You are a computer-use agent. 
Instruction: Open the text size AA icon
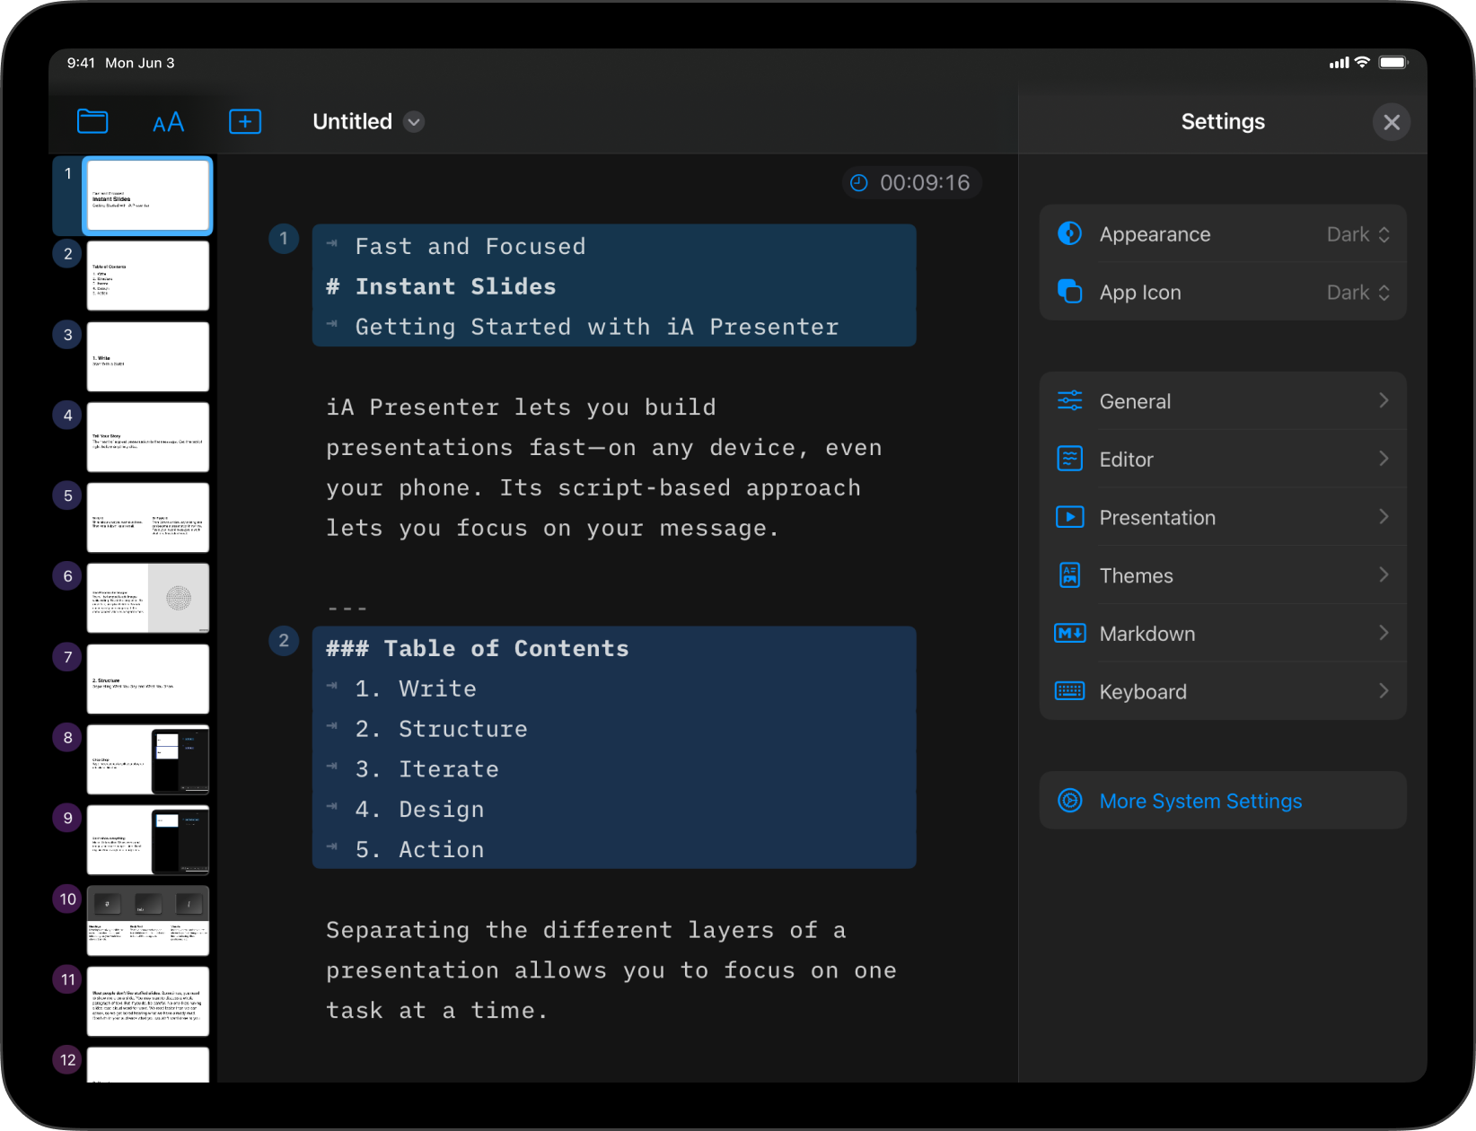coord(168,122)
